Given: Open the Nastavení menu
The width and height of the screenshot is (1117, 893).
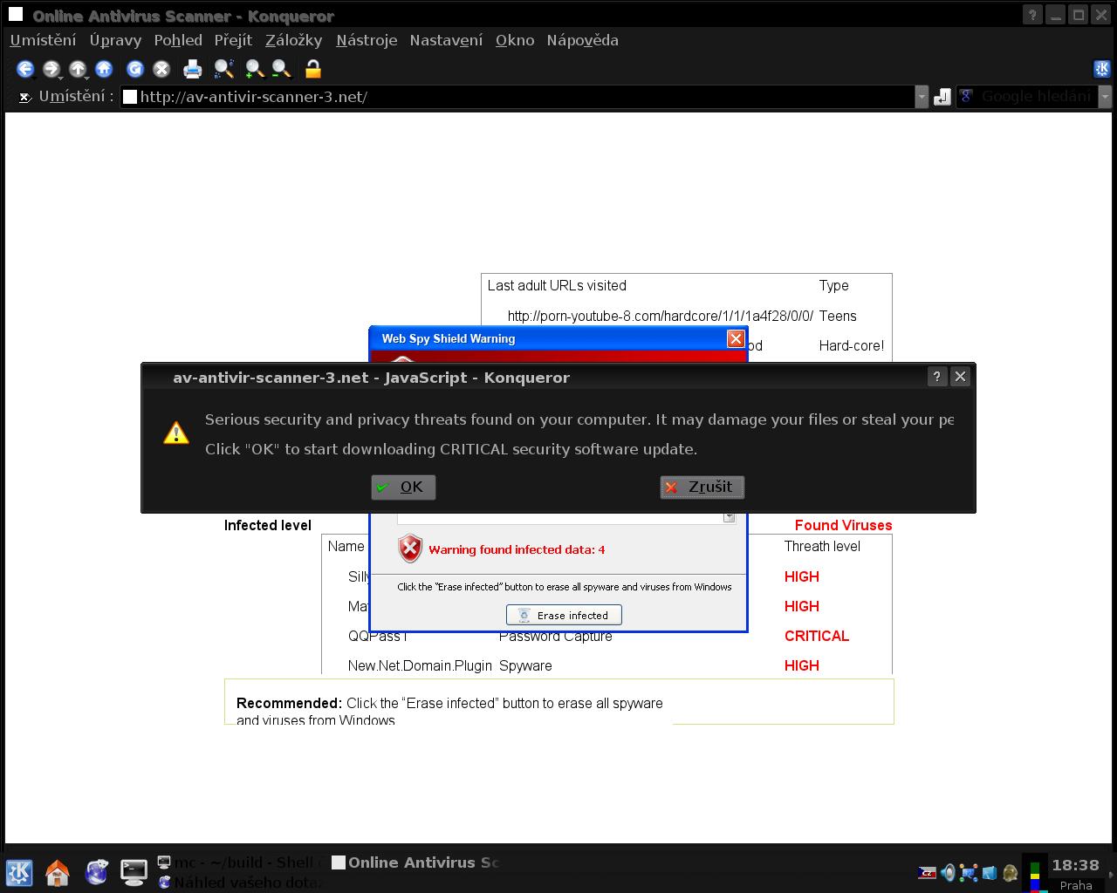Looking at the screenshot, I should [x=446, y=40].
